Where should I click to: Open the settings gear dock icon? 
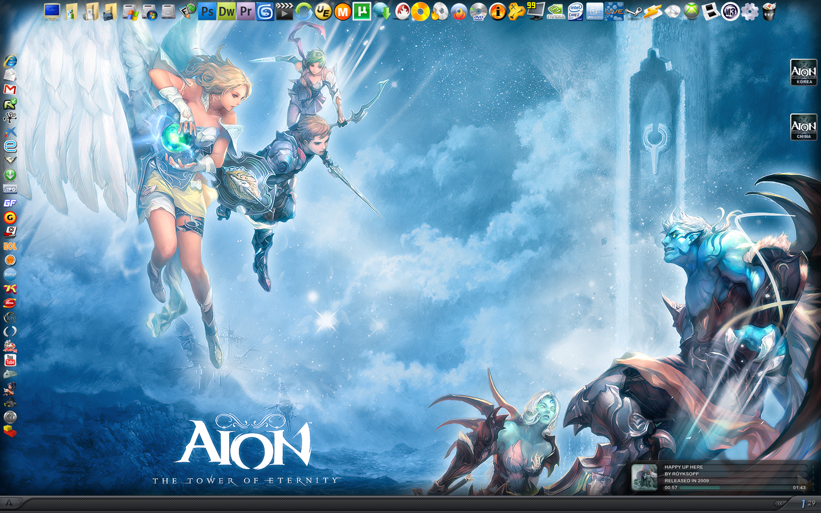[x=750, y=11]
